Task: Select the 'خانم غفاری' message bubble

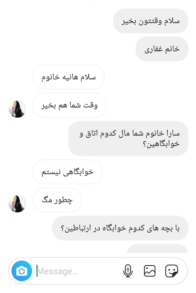Action: [162, 49]
